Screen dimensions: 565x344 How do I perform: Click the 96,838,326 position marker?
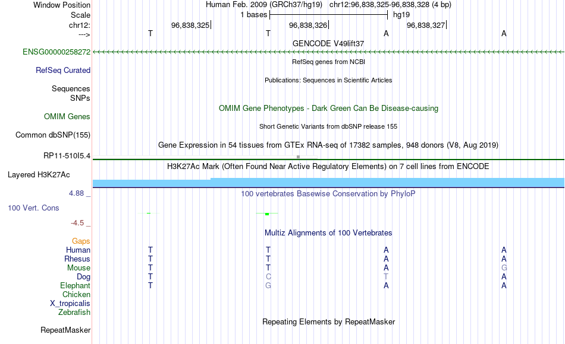tap(309, 25)
